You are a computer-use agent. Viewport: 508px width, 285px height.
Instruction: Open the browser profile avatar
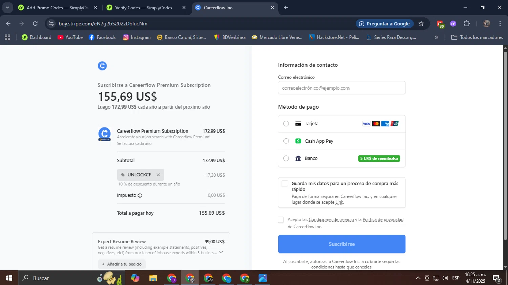(487, 24)
